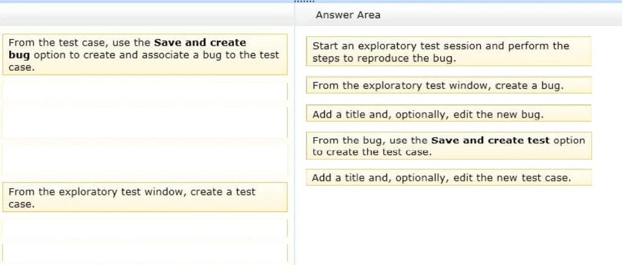Click second empty slot below the Save and create bug step
The height and width of the screenshot is (265, 622).
[x=144, y=122]
